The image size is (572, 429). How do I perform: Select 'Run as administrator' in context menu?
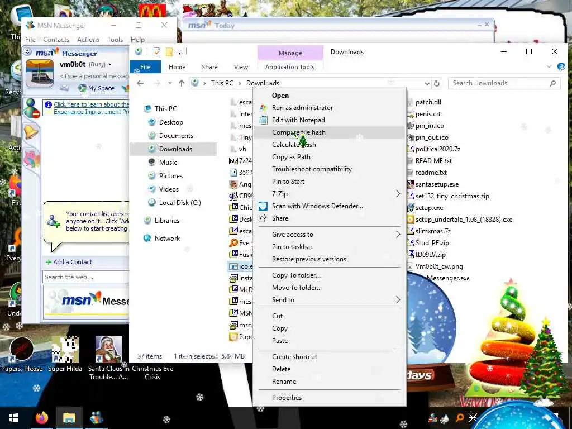(x=302, y=108)
